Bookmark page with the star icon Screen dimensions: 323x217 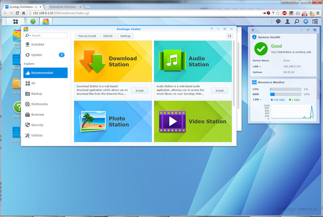pos(278,13)
